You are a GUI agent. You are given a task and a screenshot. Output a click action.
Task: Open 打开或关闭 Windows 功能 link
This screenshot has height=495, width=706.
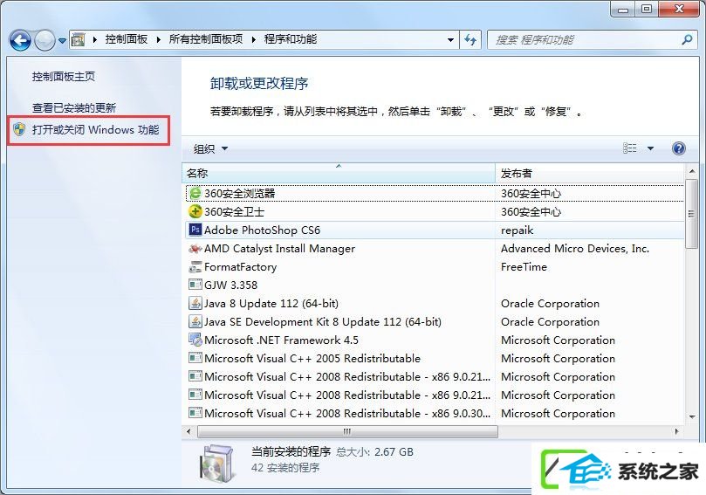coord(95,130)
